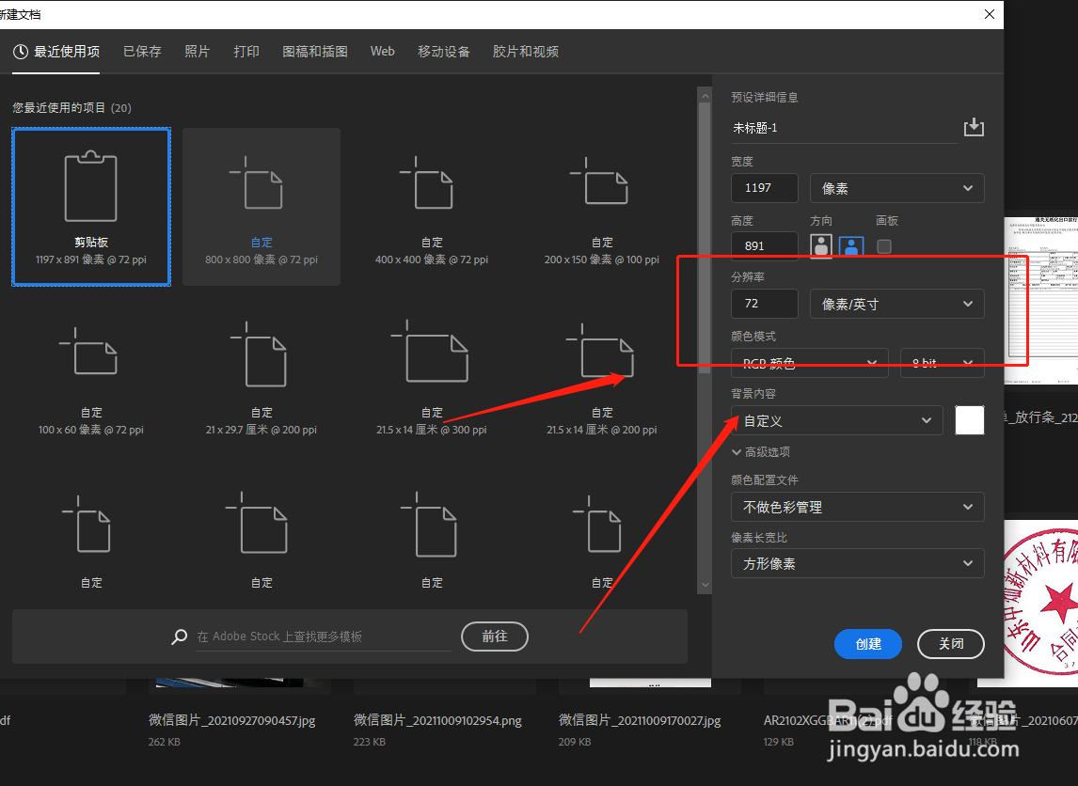Select the 最近使用项 tab
Viewport: 1078px width, 786px height.
(x=56, y=52)
